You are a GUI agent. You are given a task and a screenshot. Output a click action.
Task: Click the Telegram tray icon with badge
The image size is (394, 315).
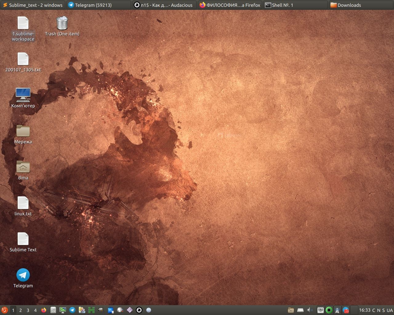coord(346,310)
